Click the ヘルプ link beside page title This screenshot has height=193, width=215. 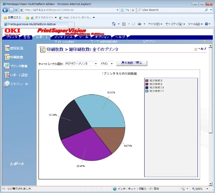(x=200, y=49)
